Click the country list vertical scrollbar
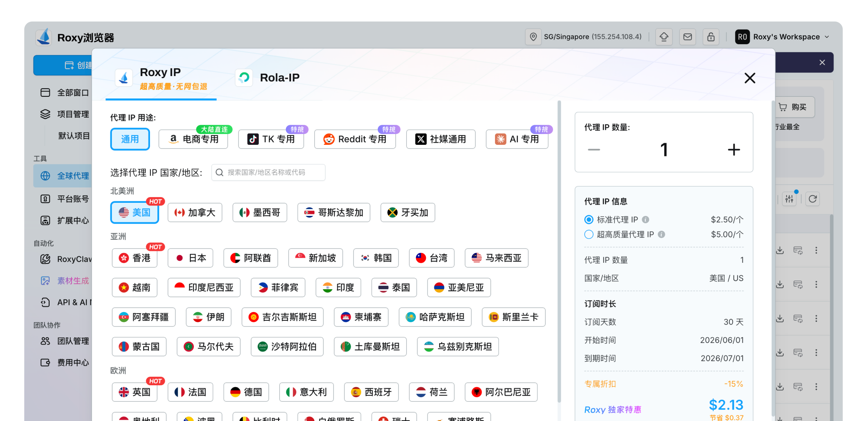Viewport: 867px width, 421px height. (559, 252)
